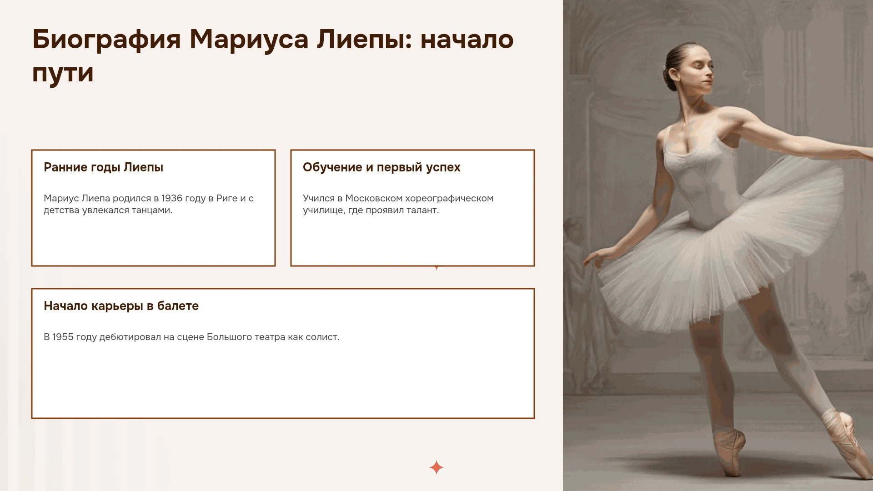873x491 pixels.
Task: Click blank space in the career start card
Action: coord(283,382)
